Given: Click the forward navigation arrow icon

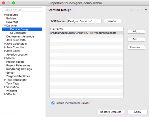Looking at the screenshot, I should (x=139, y=10).
